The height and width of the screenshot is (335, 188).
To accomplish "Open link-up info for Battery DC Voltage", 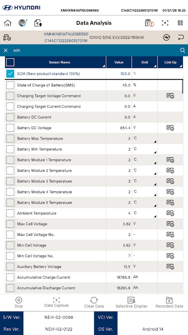I will click(x=170, y=128).
